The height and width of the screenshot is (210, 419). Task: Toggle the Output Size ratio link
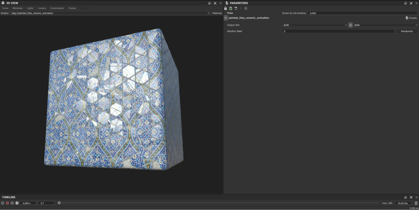pos(350,25)
